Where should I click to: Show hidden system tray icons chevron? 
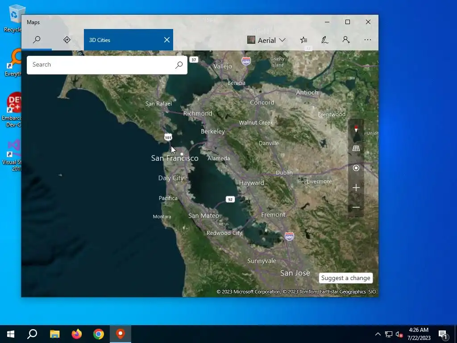(x=378, y=334)
